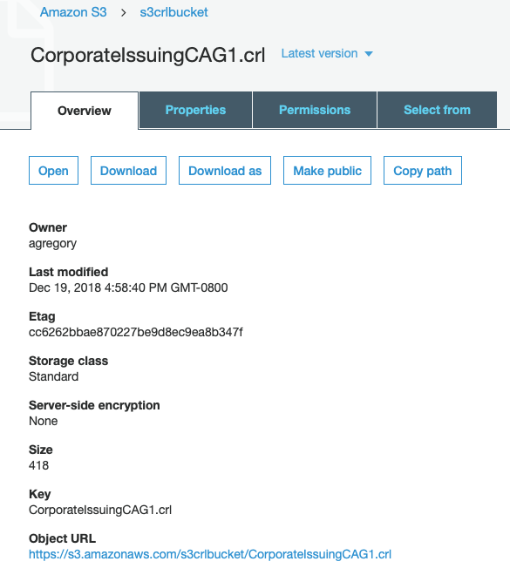Click the Make public button
The image size is (510, 575).
pos(327,171)
